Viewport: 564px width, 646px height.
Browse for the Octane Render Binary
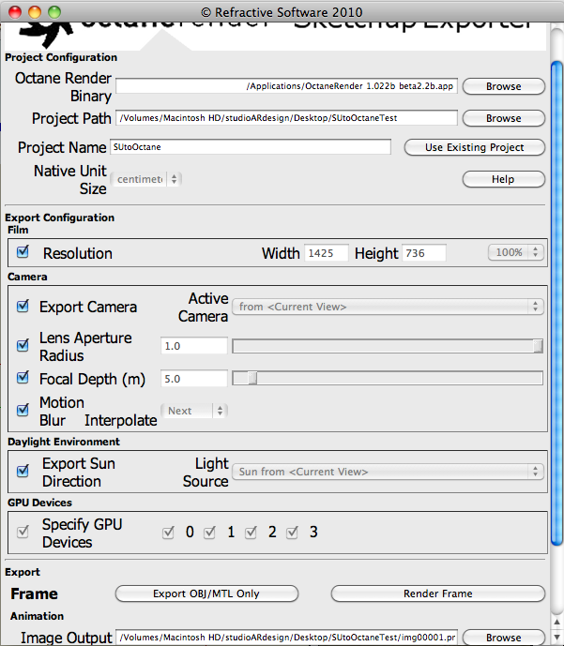click(x=504, y=86)
